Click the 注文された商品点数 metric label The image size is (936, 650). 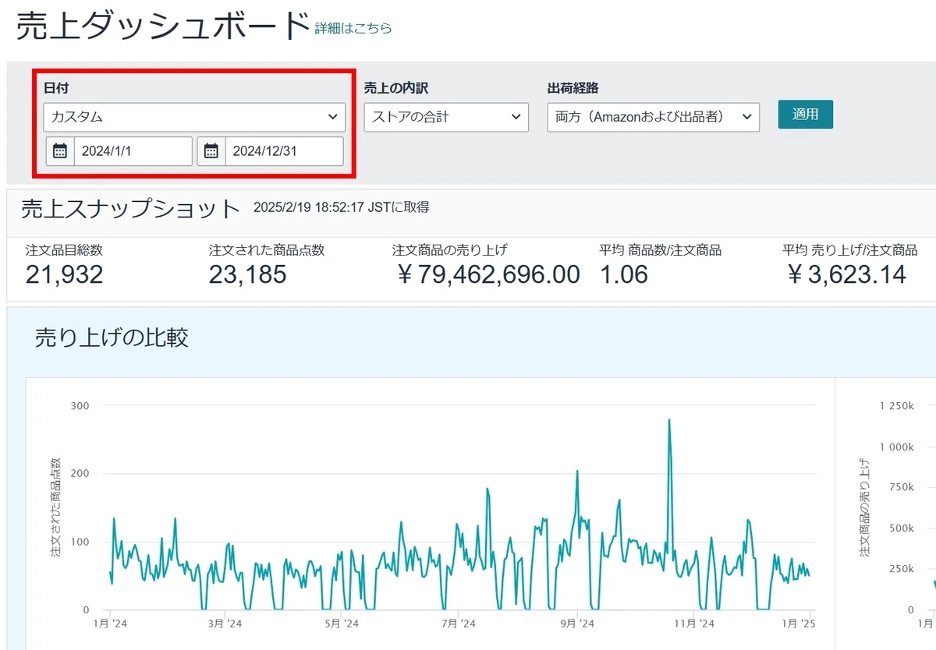[x=267, y=250]
